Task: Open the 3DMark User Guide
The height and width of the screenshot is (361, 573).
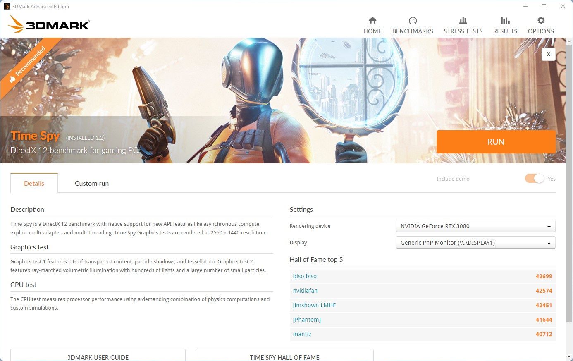Action: pyautogui.click(x=98, y=355)
